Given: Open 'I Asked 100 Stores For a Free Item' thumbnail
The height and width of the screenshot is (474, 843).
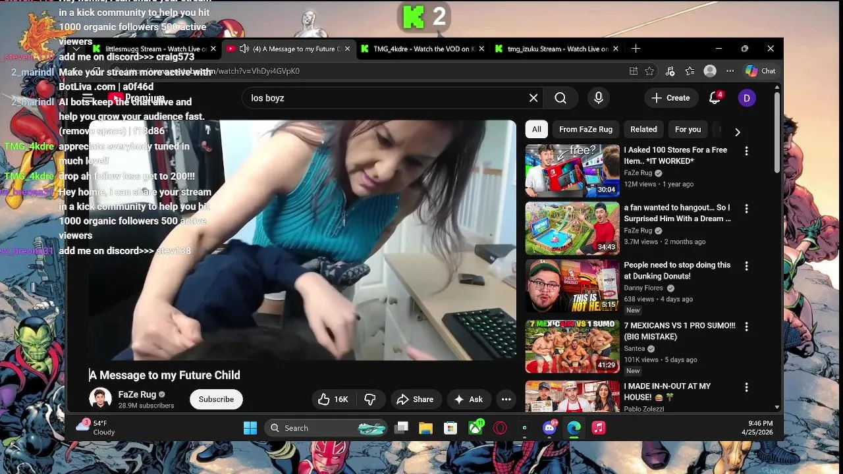Looking at the screenshot, I should click(572, 171).
